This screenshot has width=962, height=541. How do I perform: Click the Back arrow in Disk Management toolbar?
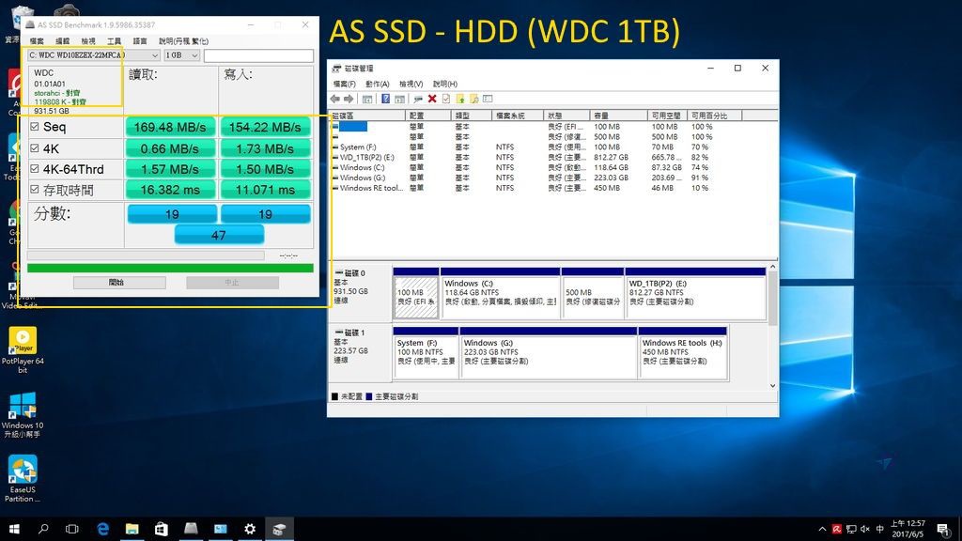(x=336, y=99)
